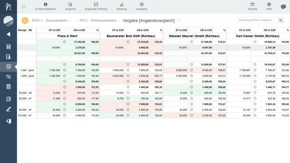This screenshot has height=163, width=290.
Task: Go to the 4812 - Rohbauarbeiten breadcrumb
Action: (x=98, y=20)
